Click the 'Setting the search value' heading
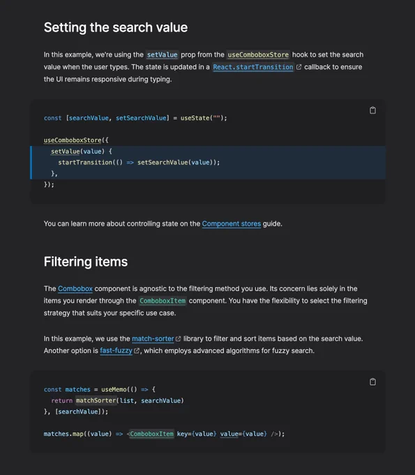This screenshot has height=475, width=415. [116, 27]
